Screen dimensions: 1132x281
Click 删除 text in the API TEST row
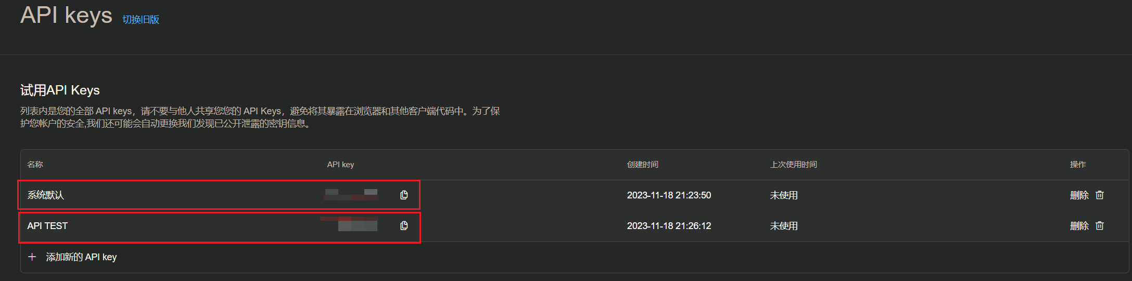pos(1079,225)
